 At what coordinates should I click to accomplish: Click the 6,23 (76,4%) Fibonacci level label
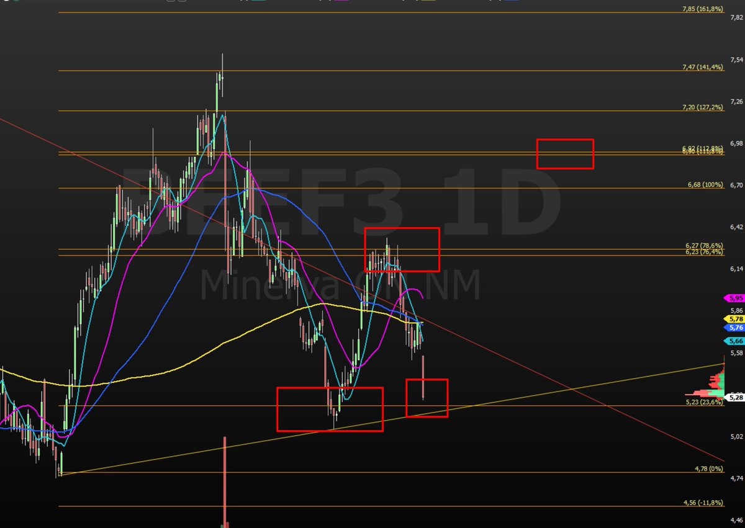[704, 252]
